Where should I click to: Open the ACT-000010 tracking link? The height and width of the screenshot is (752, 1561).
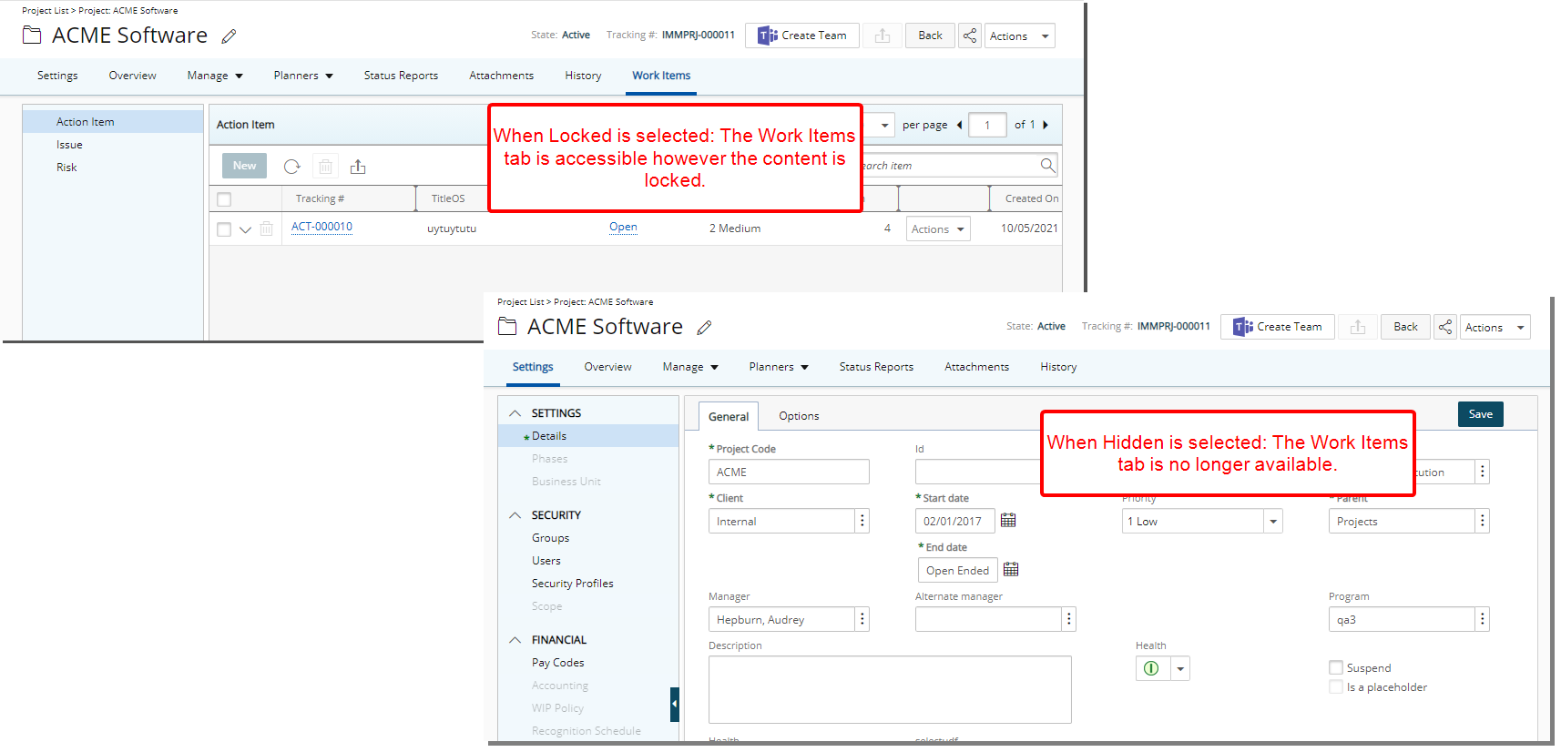(321, 227)
